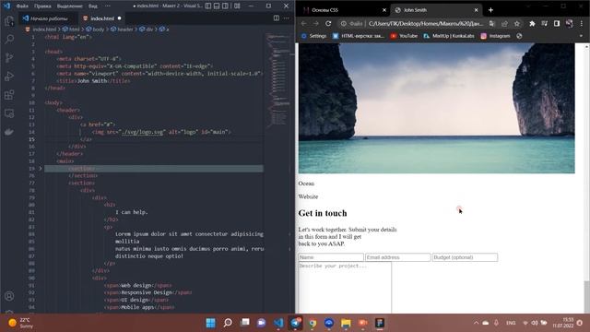Close the John Smith browser tab
This screenshot has height=332, width=590.
tap(476, 10)
